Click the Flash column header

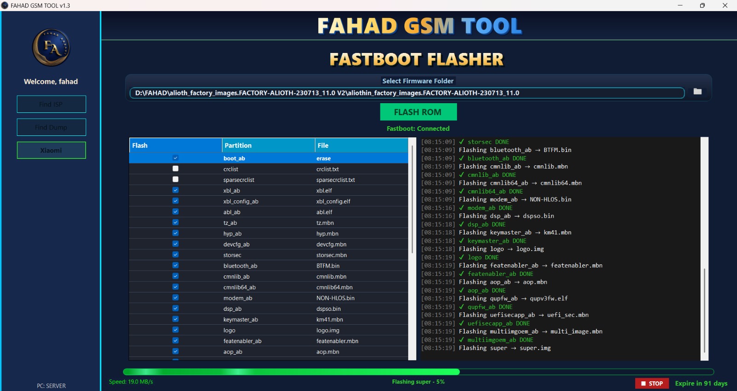click(x=175, y=146)
